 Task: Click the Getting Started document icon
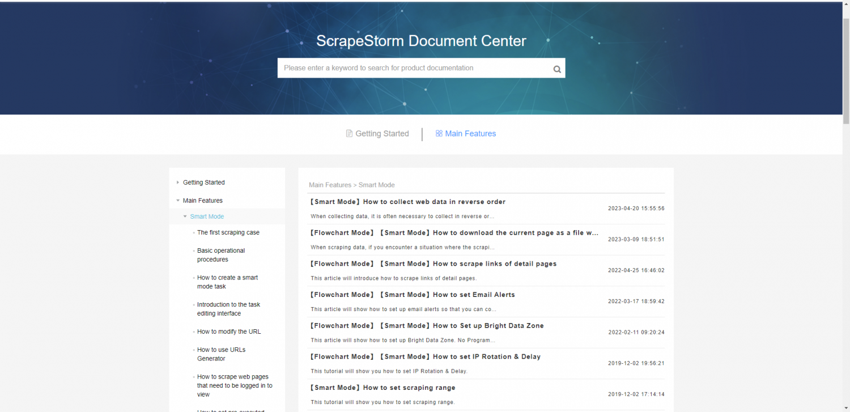coord(349,134)
